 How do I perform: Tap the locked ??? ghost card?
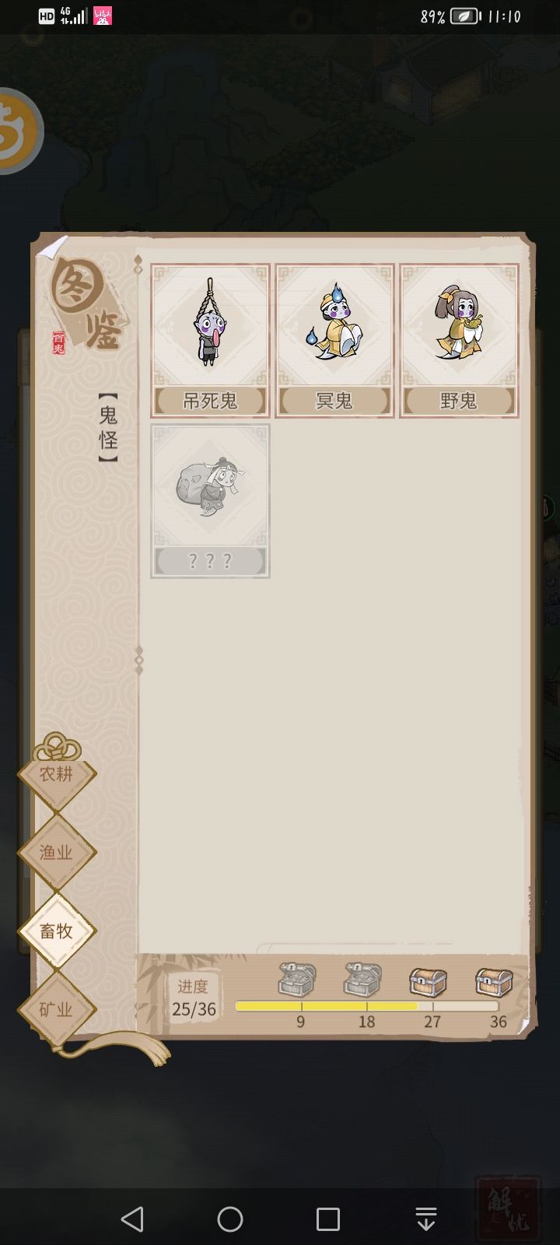click(x=210, y=500)
